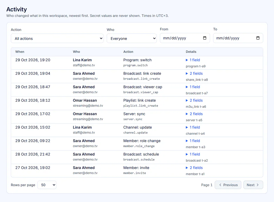Click the Action column header
The image size is (274, 202).
pos(128,52)
